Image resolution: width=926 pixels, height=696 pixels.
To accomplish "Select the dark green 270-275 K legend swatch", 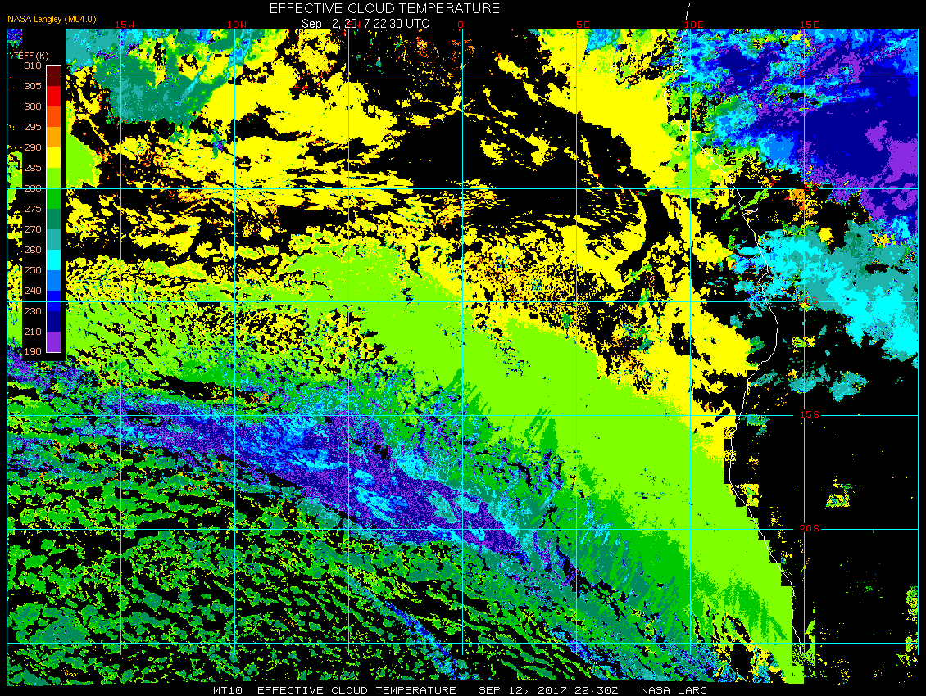I will click(54, 219).
